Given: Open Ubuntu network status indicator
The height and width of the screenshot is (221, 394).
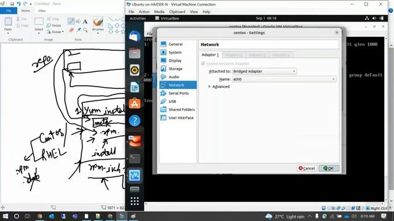Looking at the screenshot, I should click(367, 18).
